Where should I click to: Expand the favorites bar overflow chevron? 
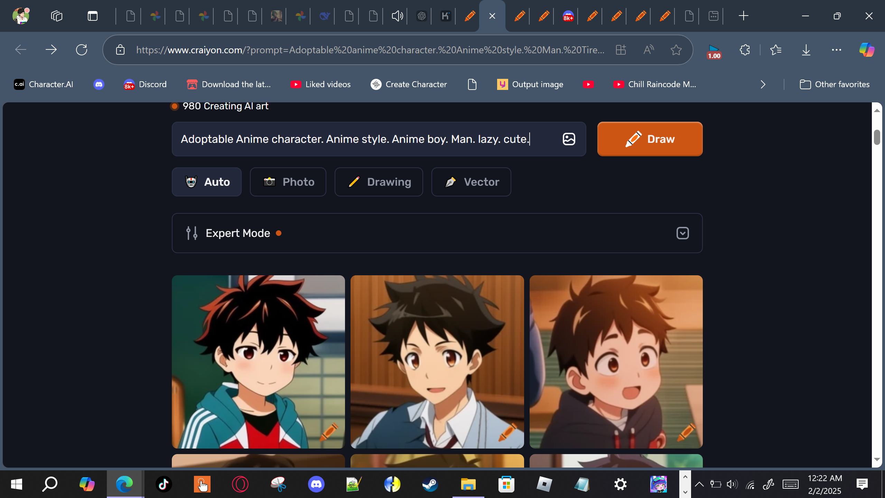[763, 84]
